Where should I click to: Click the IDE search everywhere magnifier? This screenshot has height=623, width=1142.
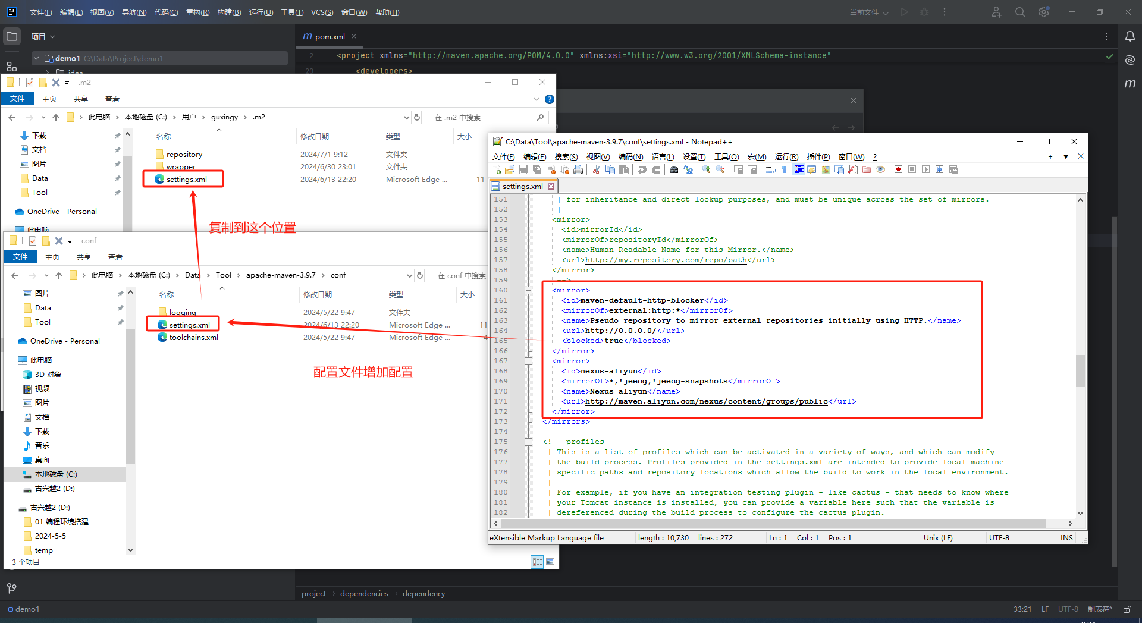tap(1020, 12)
